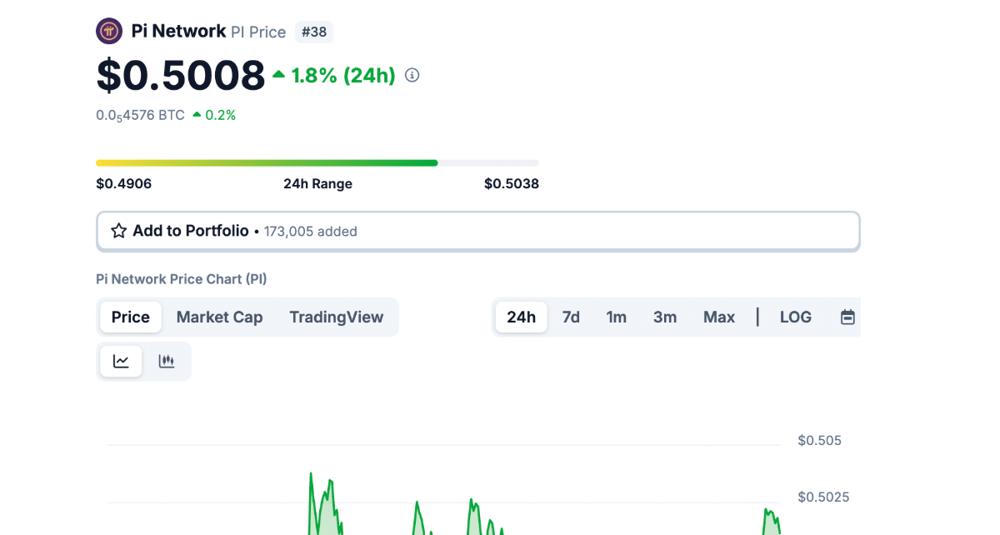The height and width of the screenshot is (535, 1000).
Task: Set chart range to 1m
Action: (x=617, y=317)
